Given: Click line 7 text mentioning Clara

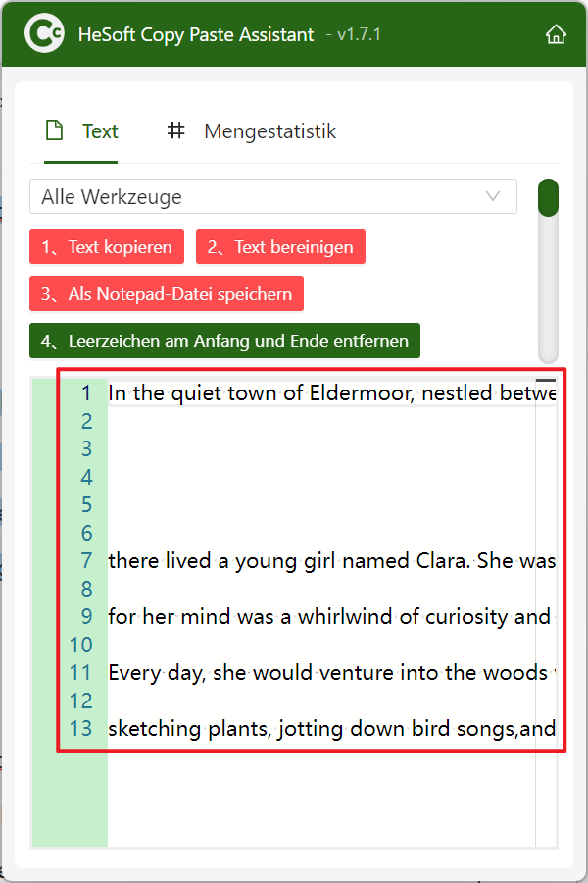Looking at the screenshot, I should [331, 561].
